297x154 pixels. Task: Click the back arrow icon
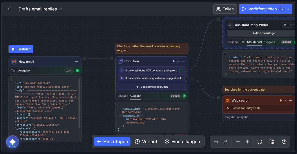coord(9,9)
